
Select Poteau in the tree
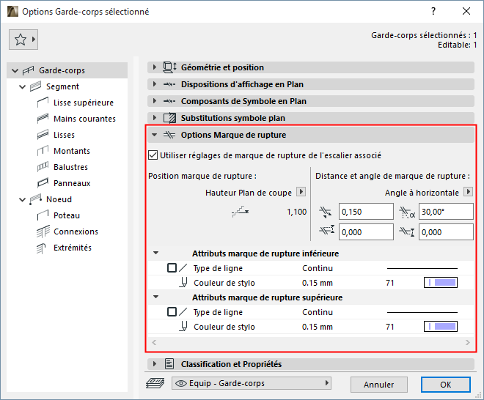pos(67,215)
